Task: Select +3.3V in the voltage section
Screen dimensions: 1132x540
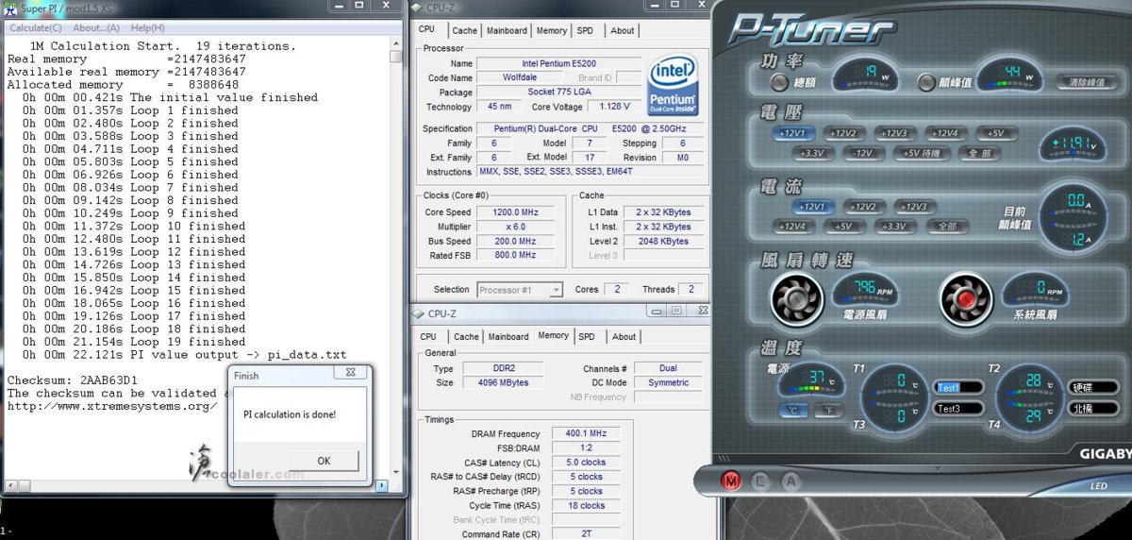Action: (x=815, y=153)
